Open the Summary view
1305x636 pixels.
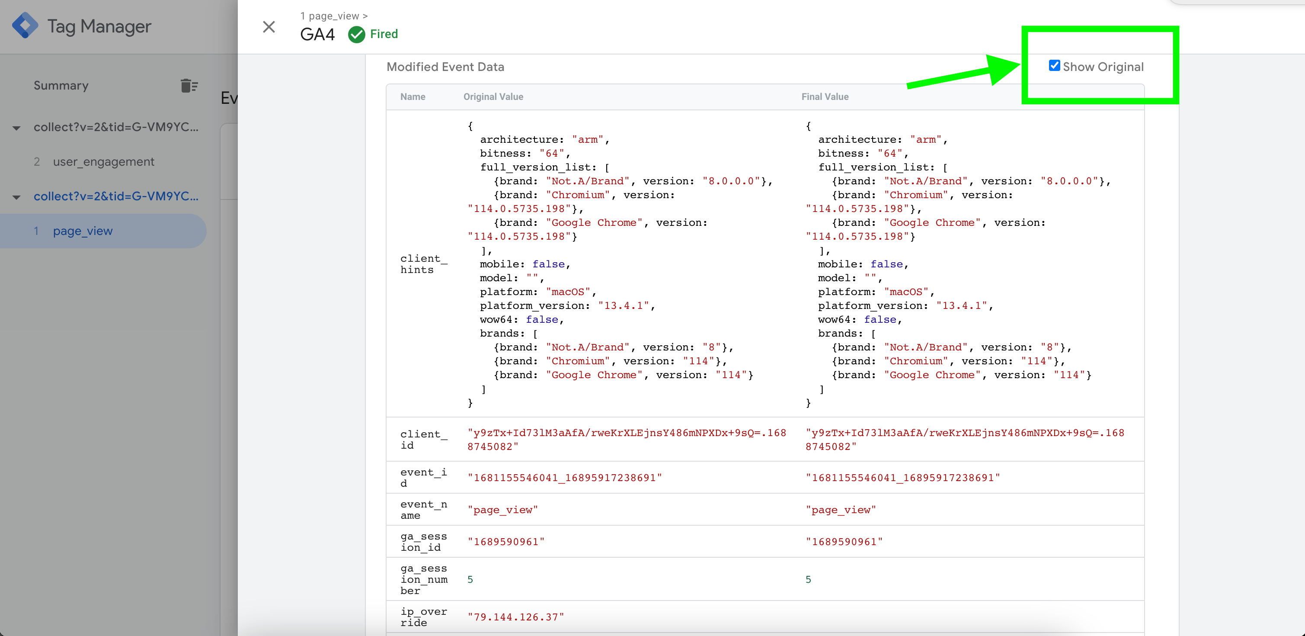click(61, 86)
